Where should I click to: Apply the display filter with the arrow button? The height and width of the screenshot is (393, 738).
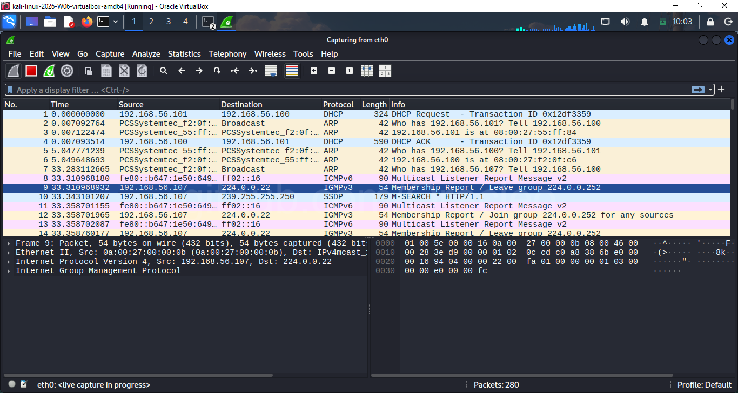[698, 90]
